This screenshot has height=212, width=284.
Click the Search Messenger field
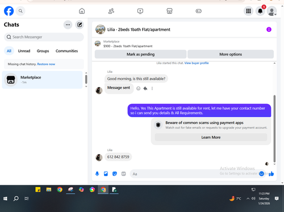[44, 37]
